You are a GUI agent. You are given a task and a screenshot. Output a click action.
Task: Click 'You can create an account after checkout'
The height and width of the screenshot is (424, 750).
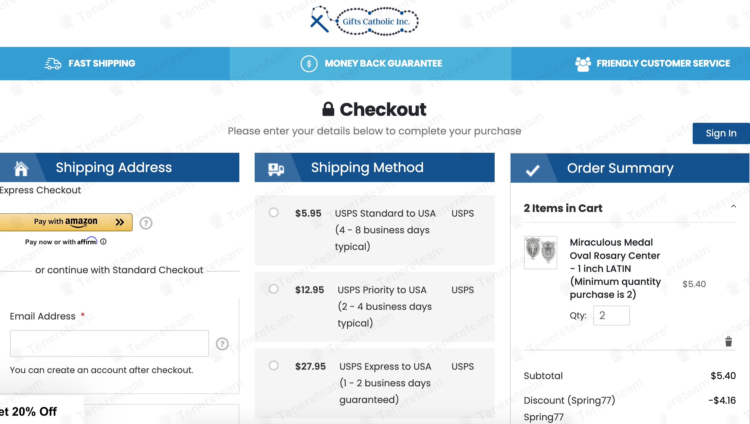(101, 370)
